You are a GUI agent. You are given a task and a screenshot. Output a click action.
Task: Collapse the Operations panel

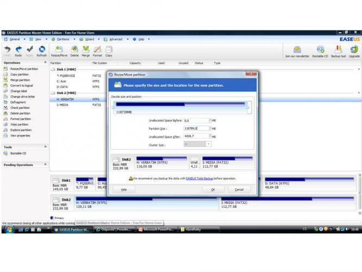click(x=45, y=63)
